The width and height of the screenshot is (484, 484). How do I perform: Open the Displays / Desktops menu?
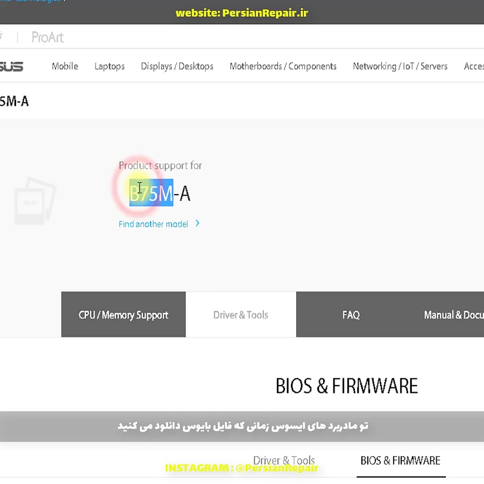pyautogui.click(x=177, y=66)
